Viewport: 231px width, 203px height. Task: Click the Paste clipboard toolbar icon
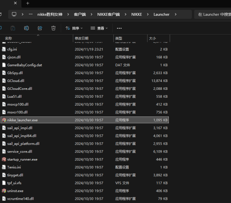coord(13,28)
